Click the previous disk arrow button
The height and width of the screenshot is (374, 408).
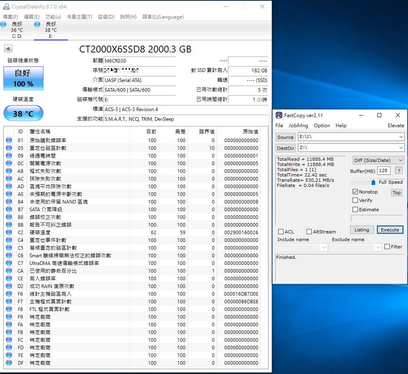click(8, 48)
